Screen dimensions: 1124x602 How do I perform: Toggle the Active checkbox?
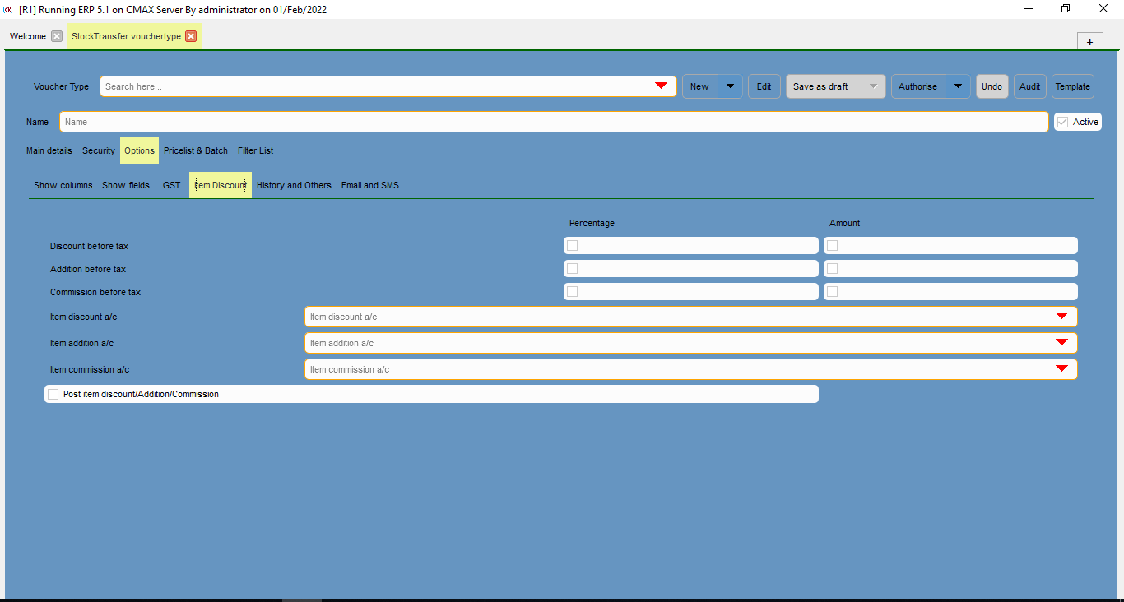[x=1062, y=121]
